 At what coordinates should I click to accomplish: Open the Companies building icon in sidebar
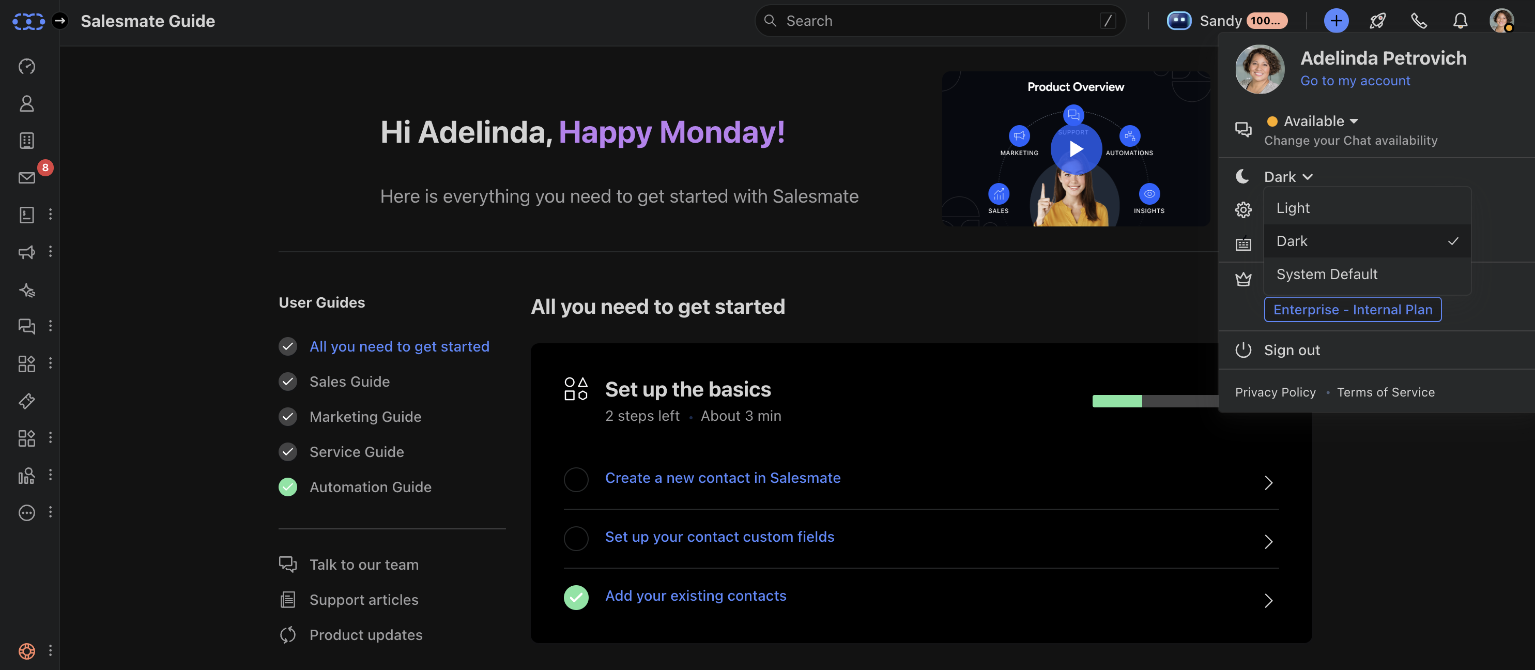pos(27,141)
